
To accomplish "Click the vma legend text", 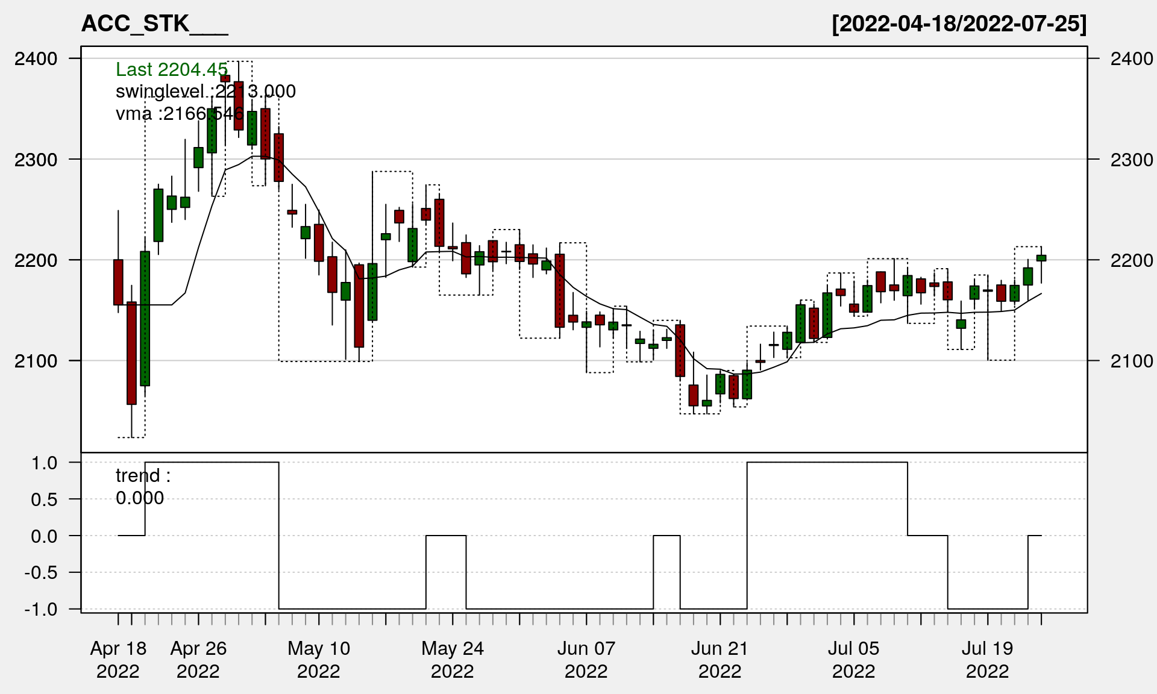I will coord(180,113).
